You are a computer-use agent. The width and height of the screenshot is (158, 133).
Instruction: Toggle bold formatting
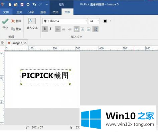pos(45,29)
